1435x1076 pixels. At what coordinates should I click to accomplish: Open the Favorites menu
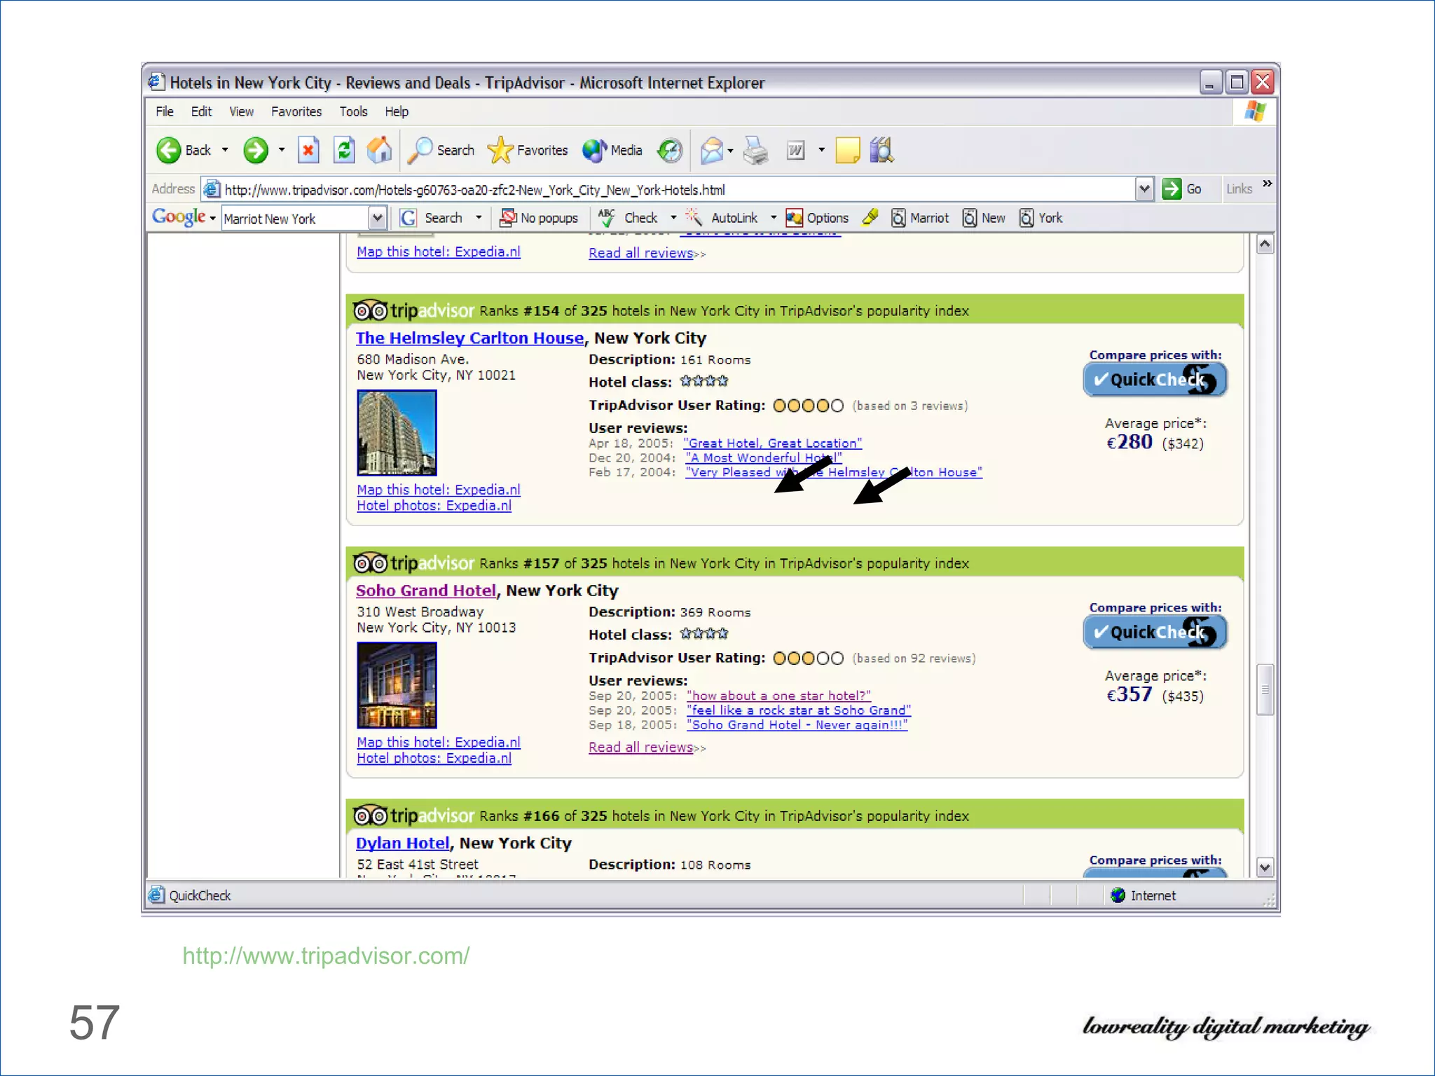296,111
